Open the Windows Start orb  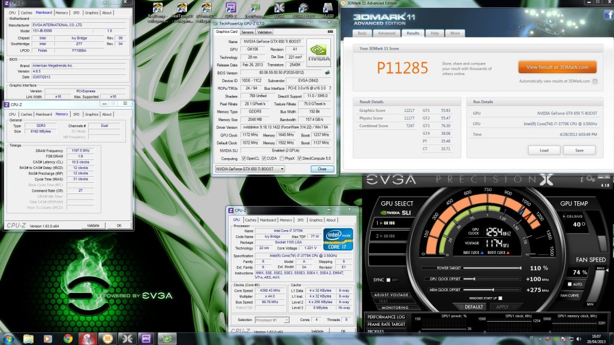coord(8,338)
